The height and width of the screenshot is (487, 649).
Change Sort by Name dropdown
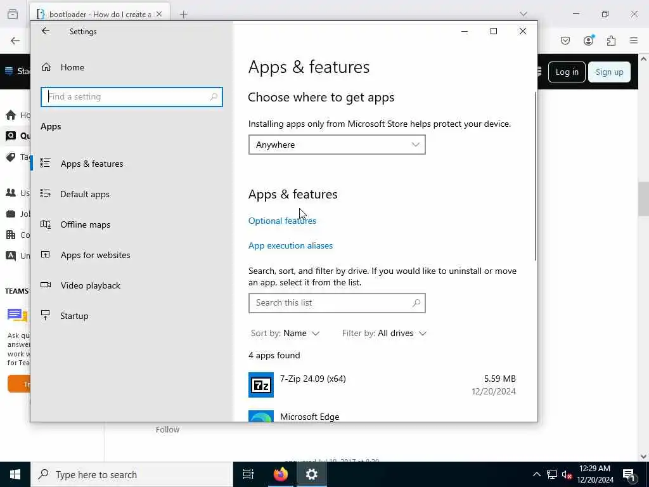pyautogui.click(x=285, y=334)
